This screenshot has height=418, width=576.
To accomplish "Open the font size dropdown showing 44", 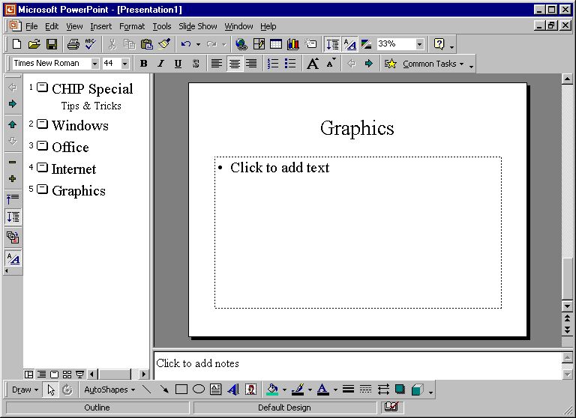I will 125,64.
